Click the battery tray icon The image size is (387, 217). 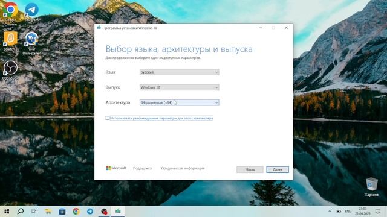click(339, 212)
